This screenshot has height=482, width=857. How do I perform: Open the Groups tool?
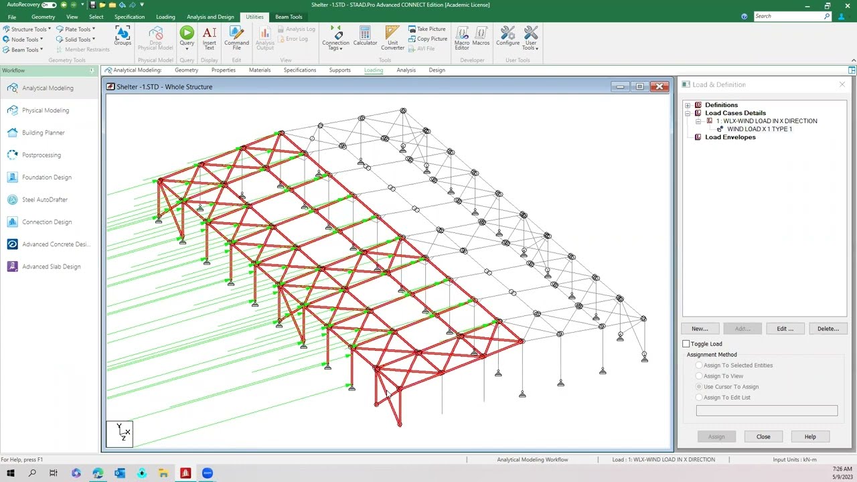tap(123, 36)
